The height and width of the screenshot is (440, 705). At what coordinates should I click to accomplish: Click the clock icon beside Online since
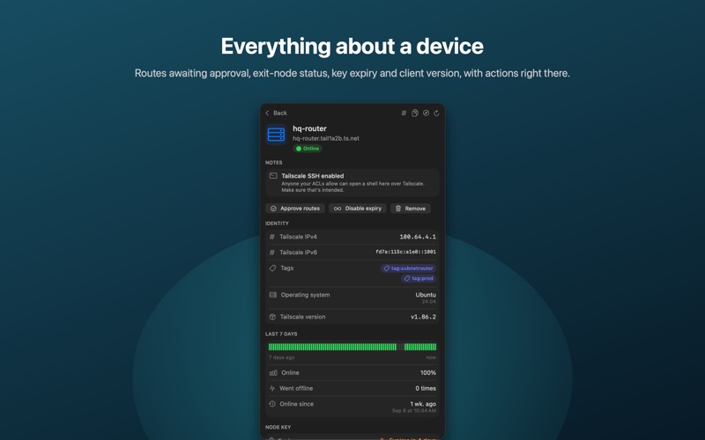[x=272, y=404]
